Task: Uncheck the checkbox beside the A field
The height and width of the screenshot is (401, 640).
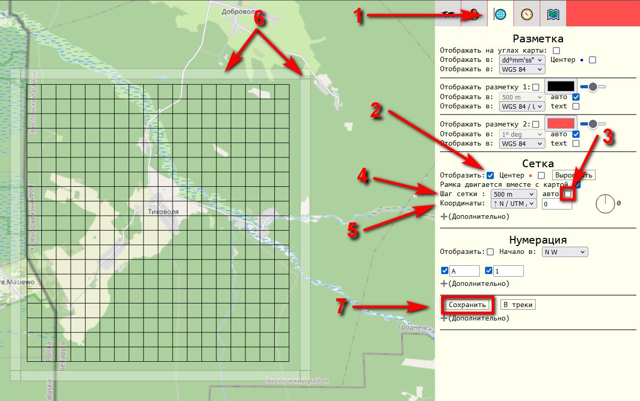Action: (x=445, y=271)
